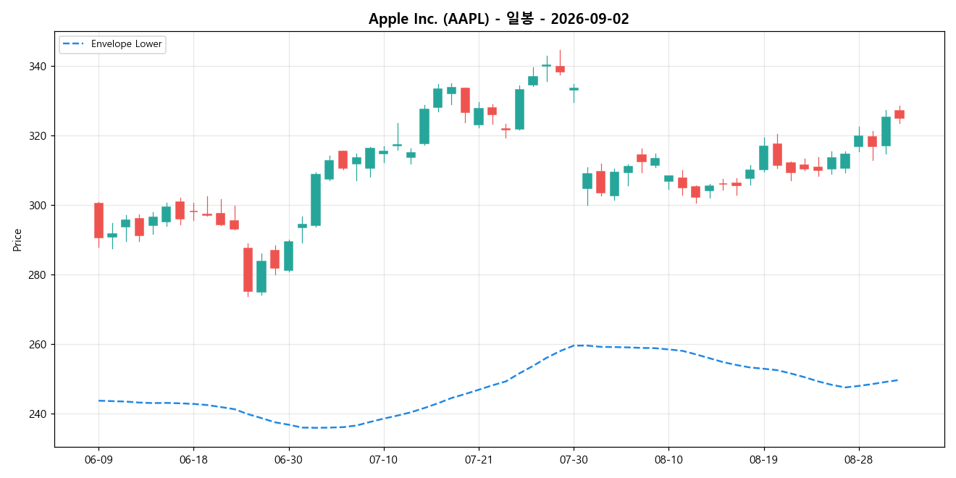The height and width of the screenshot is (478, 956).
Task: Click the x-axis date '08-19'
Action: [763, 460]
